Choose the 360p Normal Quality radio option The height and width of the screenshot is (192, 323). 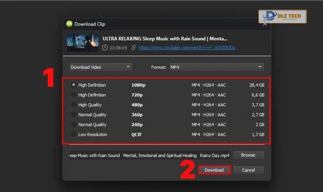click(73, 114)
